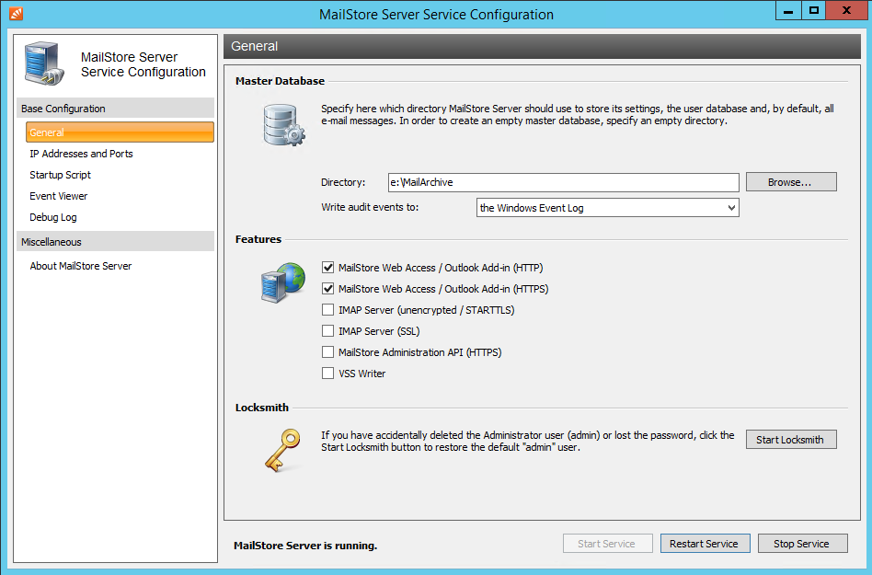Click the 'MailStore Server is running.' status text

pos(305,546)
